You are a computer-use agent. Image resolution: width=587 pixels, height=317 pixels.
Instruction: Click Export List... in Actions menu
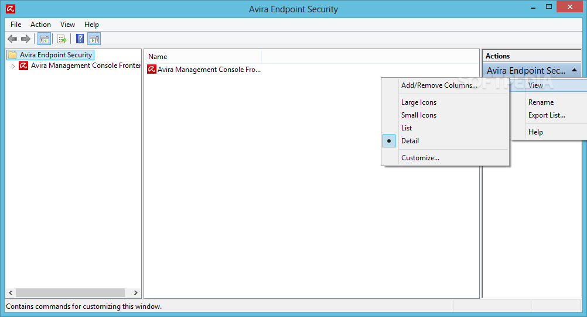coord(548,115)
